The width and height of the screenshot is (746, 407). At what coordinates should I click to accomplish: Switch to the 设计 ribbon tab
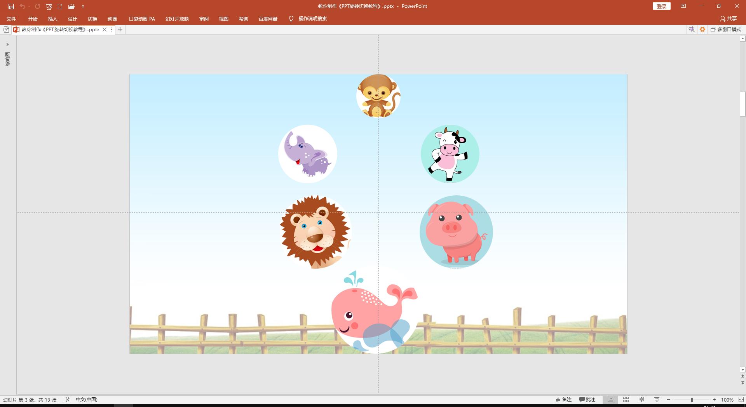pos(72,19)
